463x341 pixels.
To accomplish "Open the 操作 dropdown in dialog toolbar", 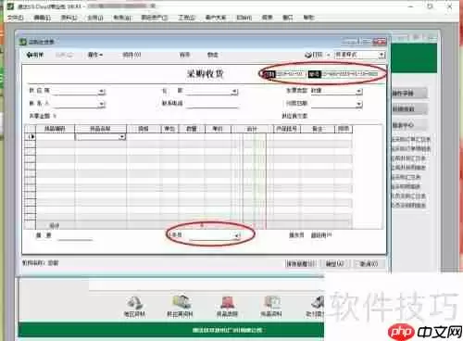I will click(95, 55).
